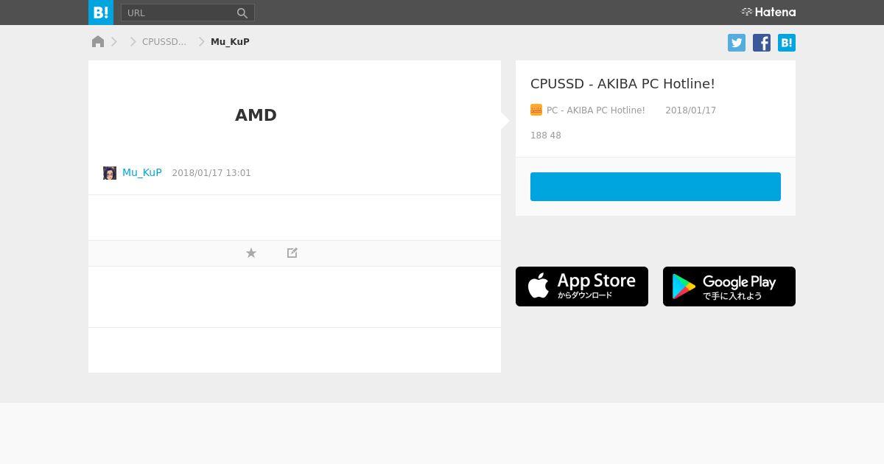Click the wide blue button
Image resolution: width=884 pixels, height=464 pixels.
pyautogui.click(x=656, y=186)
